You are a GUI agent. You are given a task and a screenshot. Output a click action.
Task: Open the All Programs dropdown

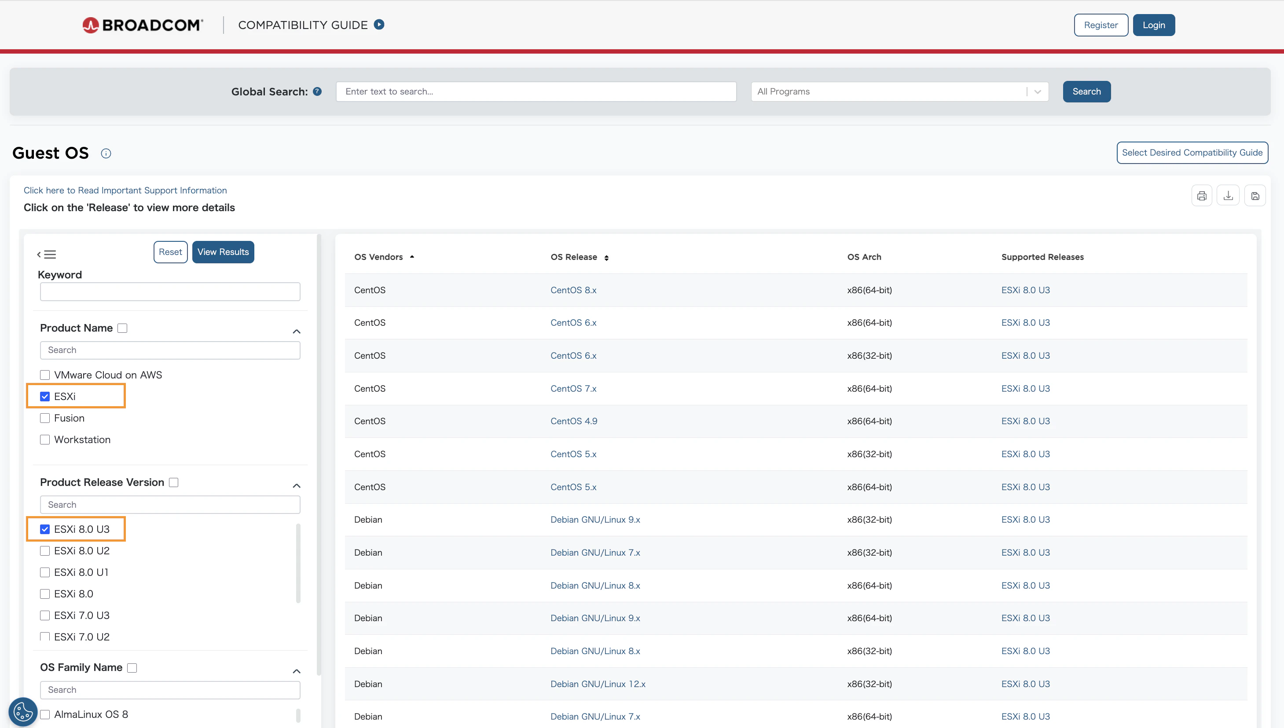pyautogui.click(x=899, y=91)
